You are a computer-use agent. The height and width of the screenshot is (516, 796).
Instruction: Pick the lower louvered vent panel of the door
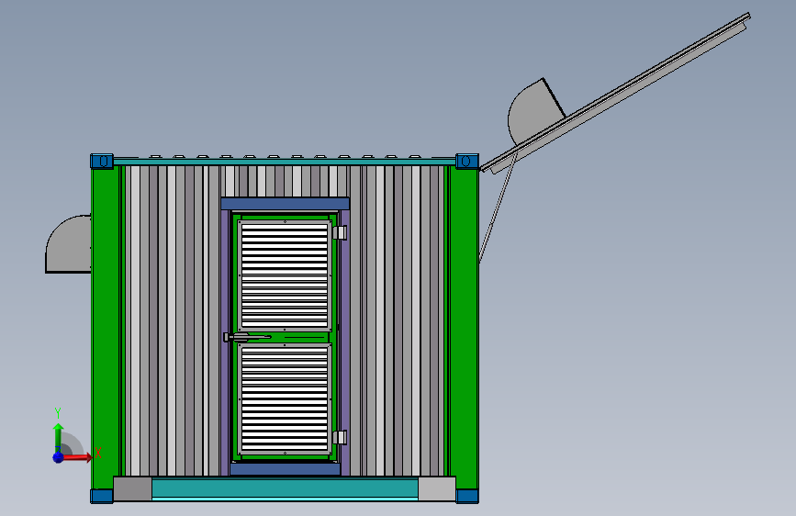[x=285, y=398]
